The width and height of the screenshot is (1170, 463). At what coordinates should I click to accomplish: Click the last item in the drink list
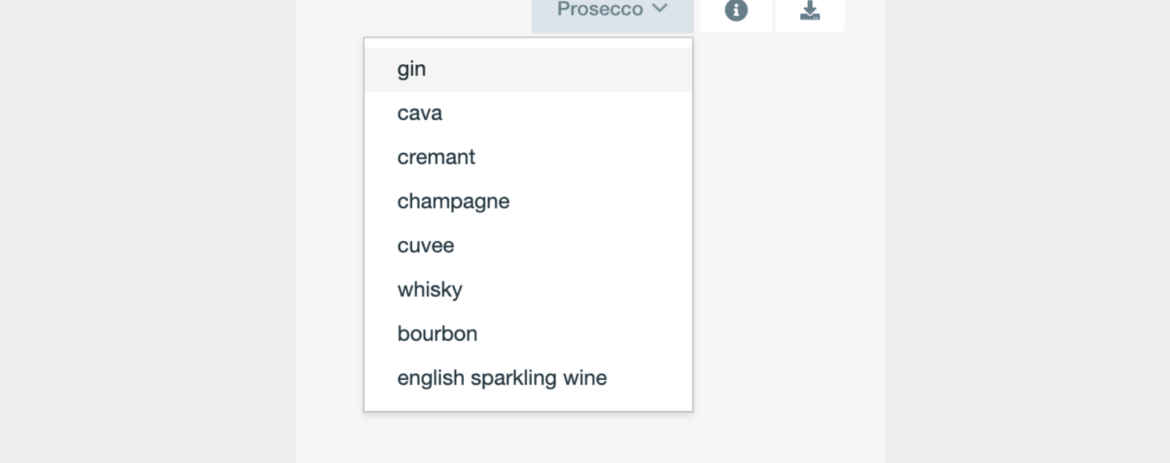pos(502,378)
